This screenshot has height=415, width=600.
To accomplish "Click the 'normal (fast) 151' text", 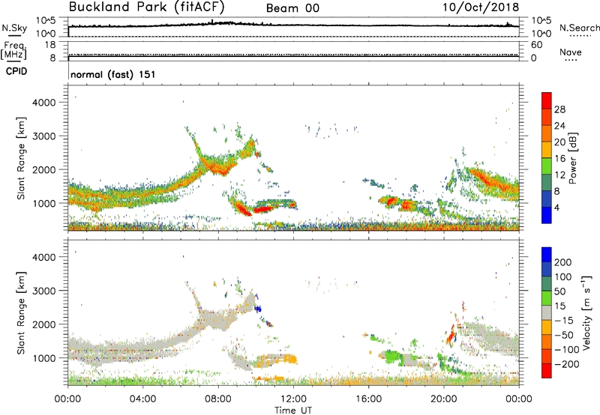I will point(113,74).
